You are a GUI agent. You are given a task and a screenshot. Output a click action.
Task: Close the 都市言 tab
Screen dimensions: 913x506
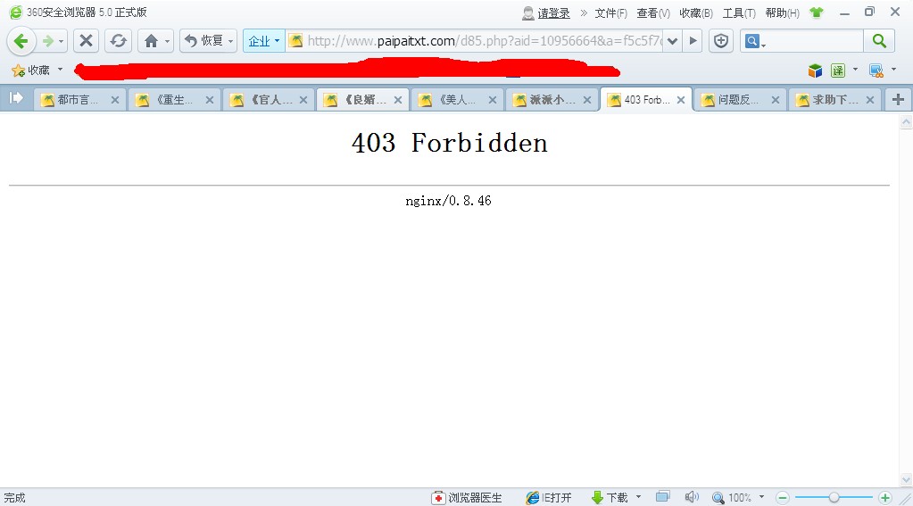115,100
